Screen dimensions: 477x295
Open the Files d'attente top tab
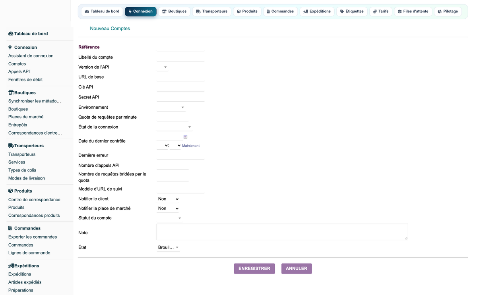pos(413,12)
